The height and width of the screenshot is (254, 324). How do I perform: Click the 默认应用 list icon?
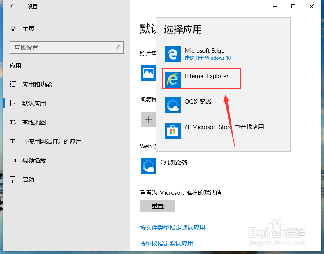[x=12, y=103]
